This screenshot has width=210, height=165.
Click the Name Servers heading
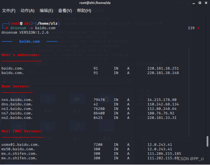pyautogui.click(x=16, y=86)
